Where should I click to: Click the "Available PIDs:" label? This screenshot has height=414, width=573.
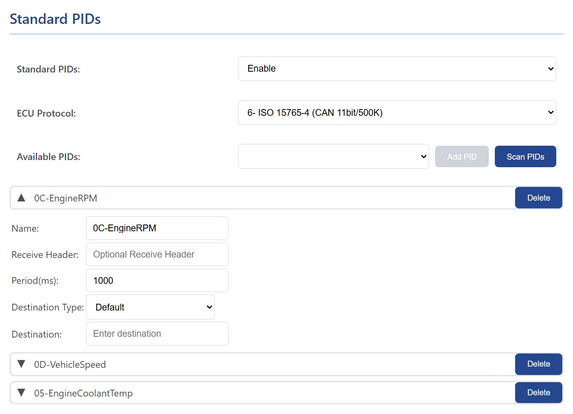coord(49,157)
